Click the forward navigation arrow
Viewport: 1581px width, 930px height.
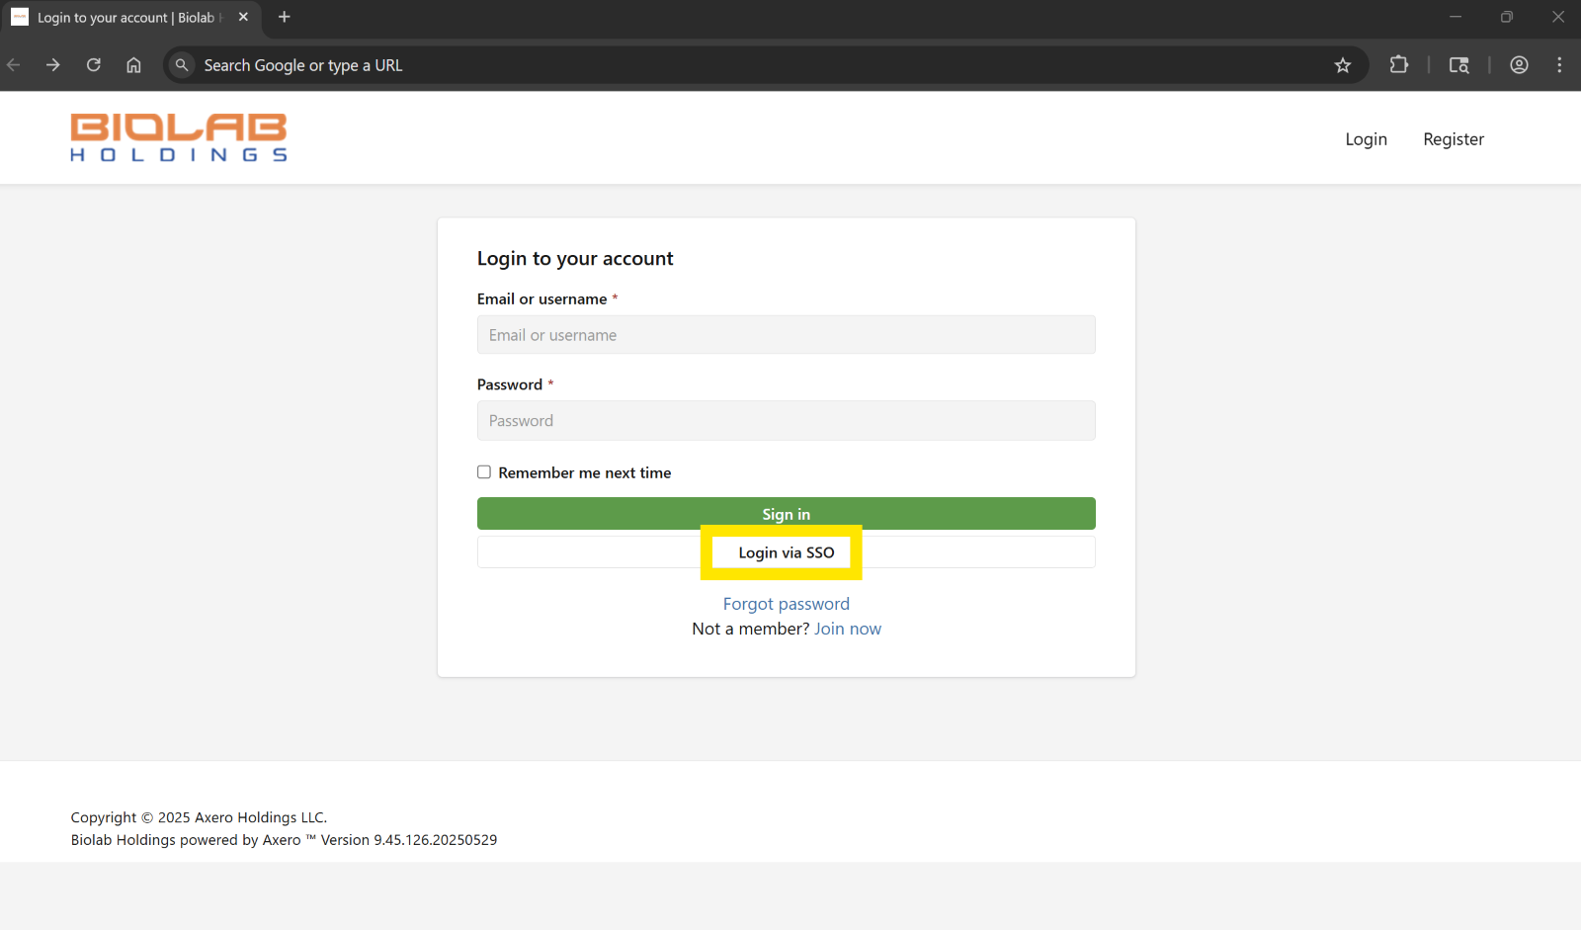click(x=53, y=64)
